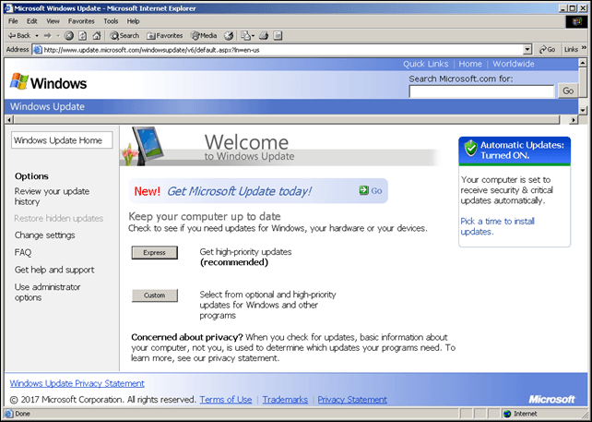Click the Done status bar page icon
The width and height of the screenshot is (592, 422).
[x=9, y=414]
